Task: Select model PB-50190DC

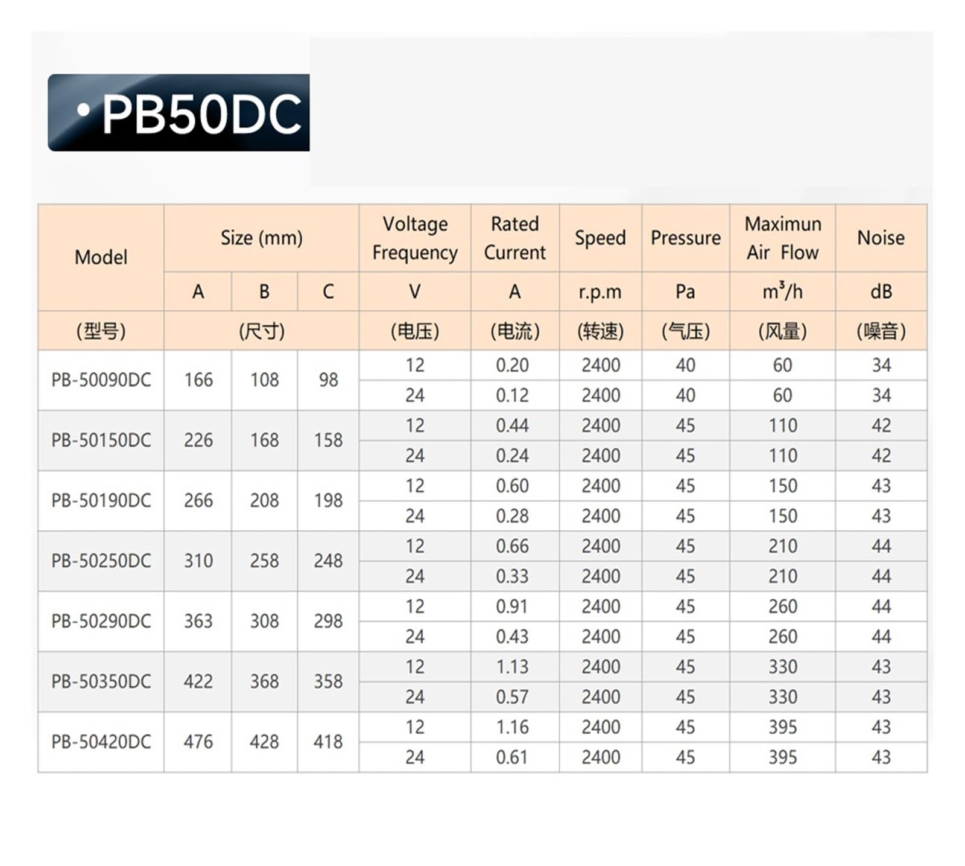Action: point(101,501)
